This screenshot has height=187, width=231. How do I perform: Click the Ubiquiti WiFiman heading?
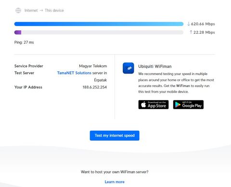click(x=155, y=66)
